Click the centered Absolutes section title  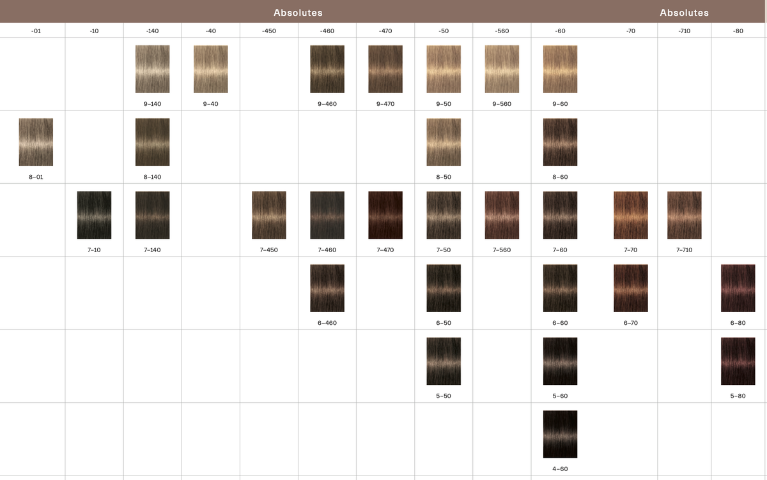tap(298, 13)
